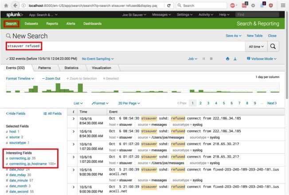Open the List display dropdown

[78, 103]
